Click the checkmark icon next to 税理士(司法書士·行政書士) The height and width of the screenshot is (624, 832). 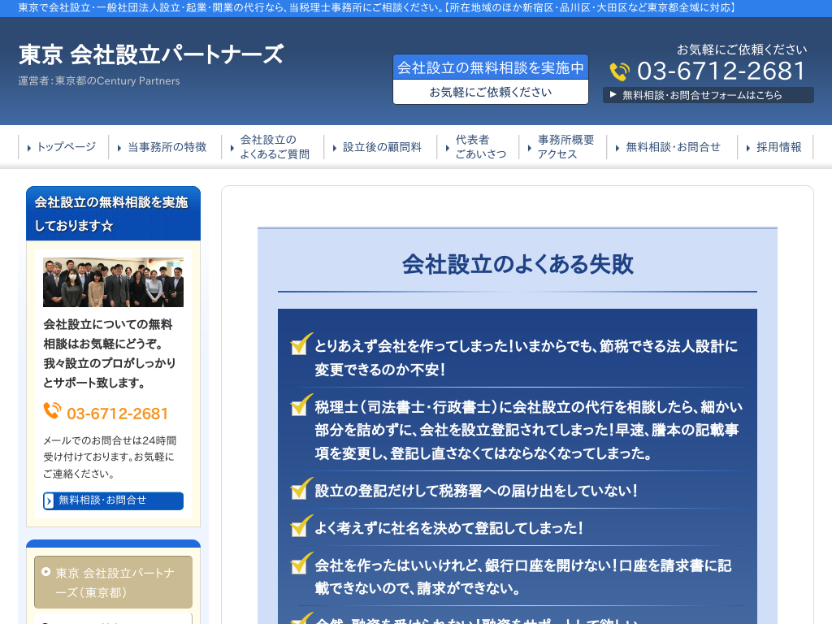tap(301, 405)
